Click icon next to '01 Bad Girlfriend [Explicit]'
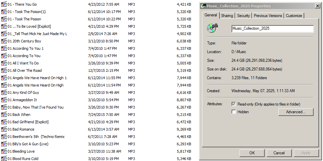 pyautogui.click(x=4, y=122)
